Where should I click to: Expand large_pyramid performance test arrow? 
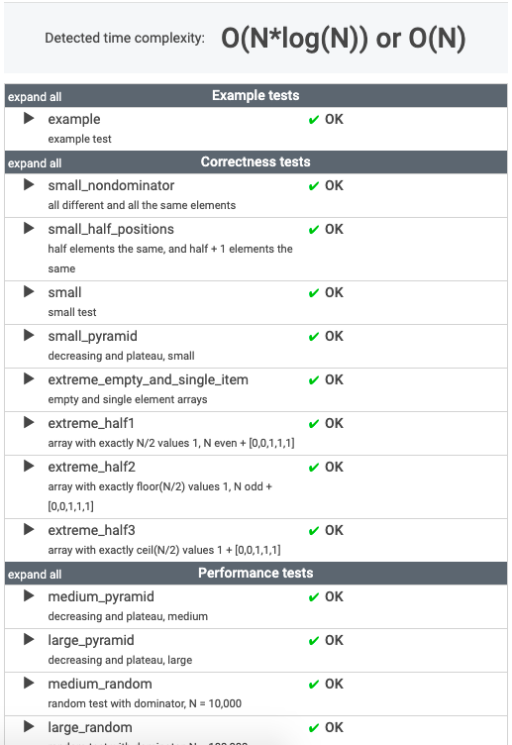tap(29, 640)
